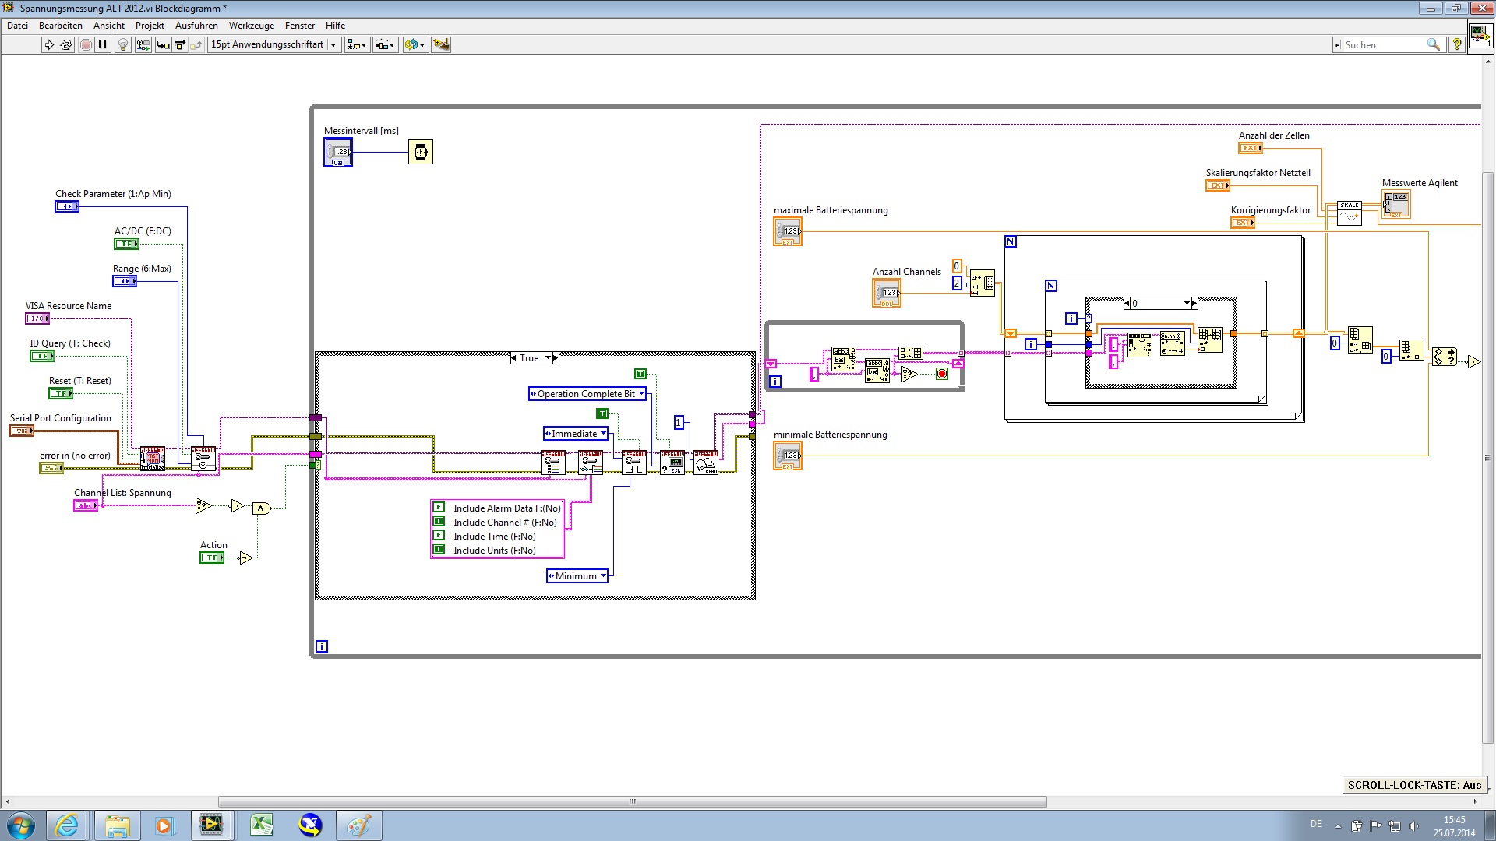This screenshot has width=1496, height=841.
Task: Toggle Highlight Execution light bulb
Action: (122, 45)
